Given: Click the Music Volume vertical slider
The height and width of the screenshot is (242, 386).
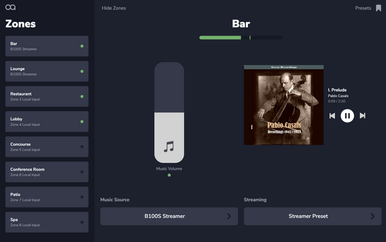Looking at the screenshot, I should click(x=169, y=112).
